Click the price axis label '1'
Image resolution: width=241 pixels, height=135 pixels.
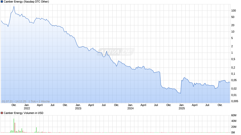coord(232,53)
